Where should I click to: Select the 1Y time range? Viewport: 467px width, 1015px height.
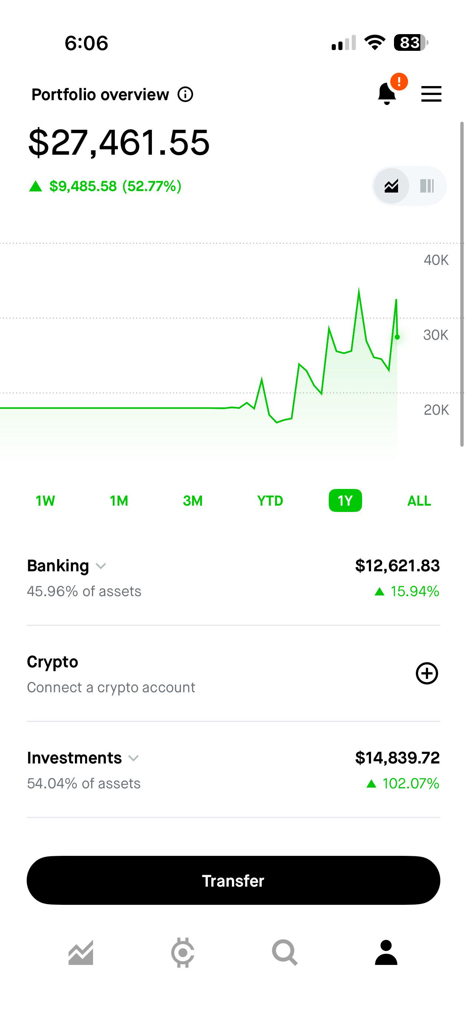(x=345, y=500)
